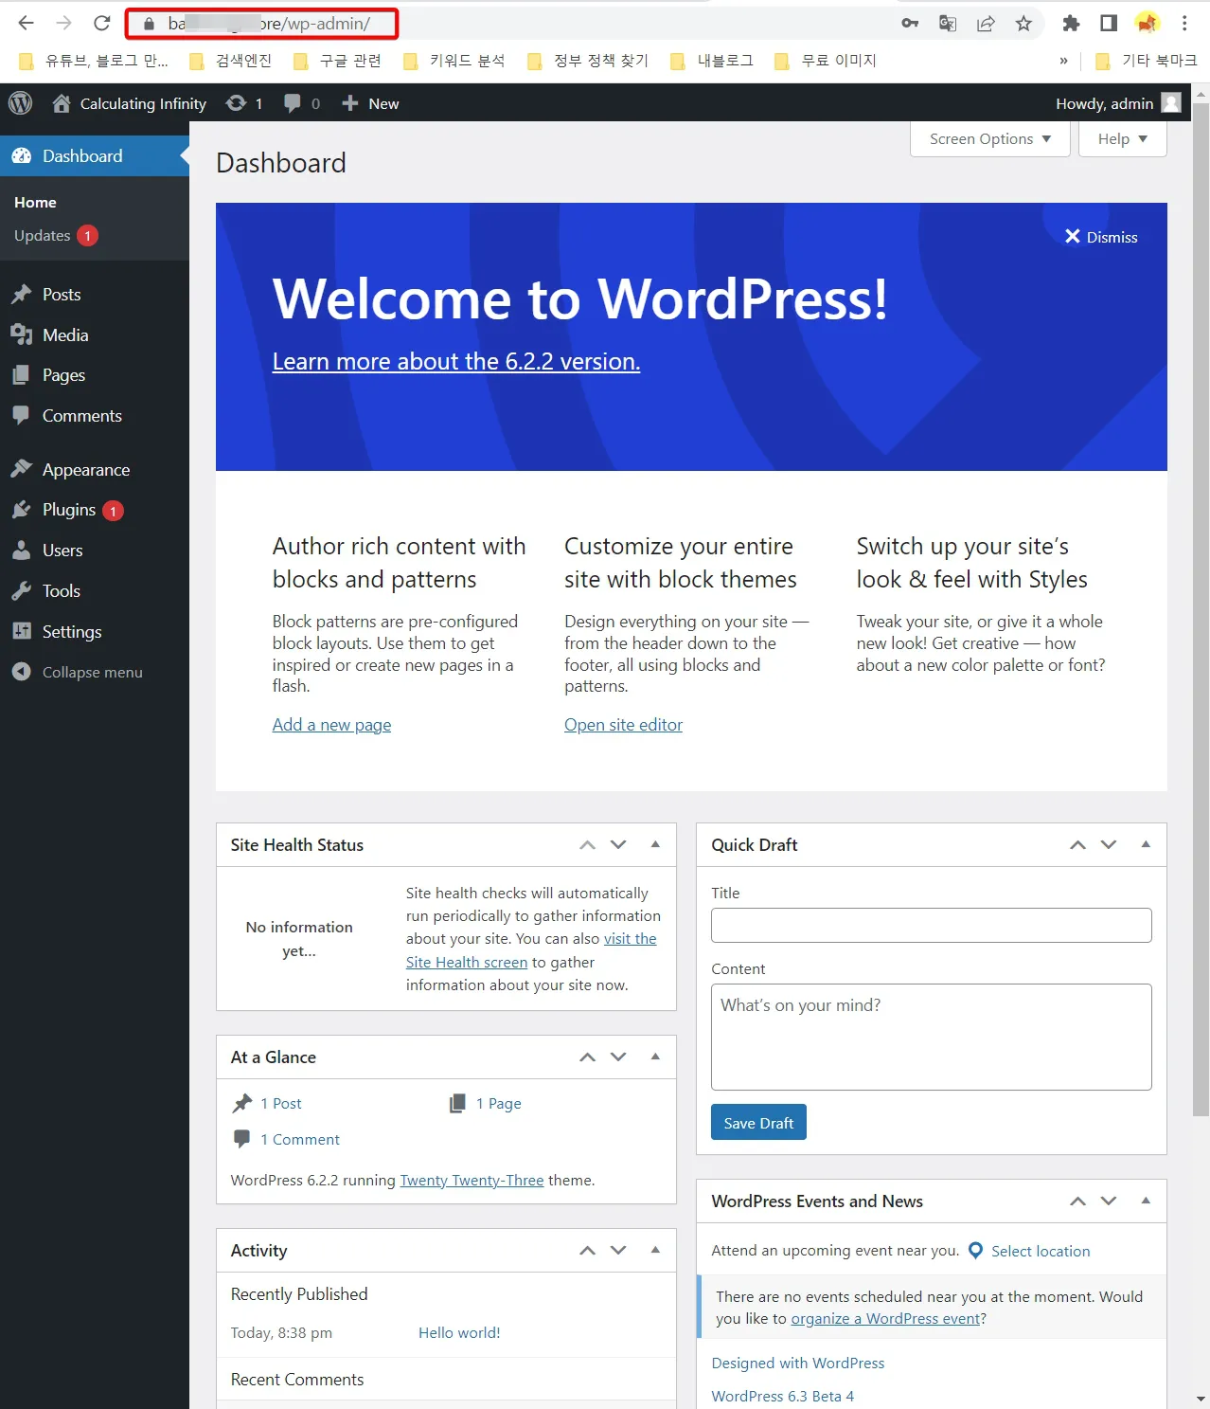Move Quick Draft panel down
This screenshot has width=1210, height=1409.
tap(1109, 844)
